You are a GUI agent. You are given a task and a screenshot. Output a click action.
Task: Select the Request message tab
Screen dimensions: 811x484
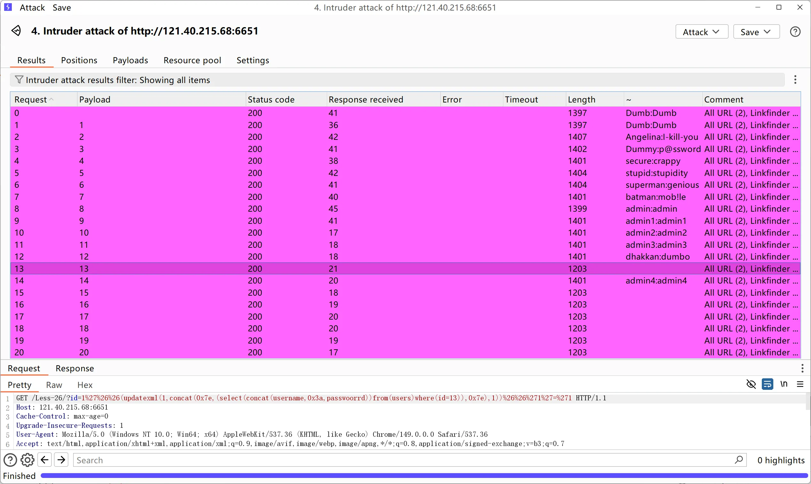[x=24, y=368]
